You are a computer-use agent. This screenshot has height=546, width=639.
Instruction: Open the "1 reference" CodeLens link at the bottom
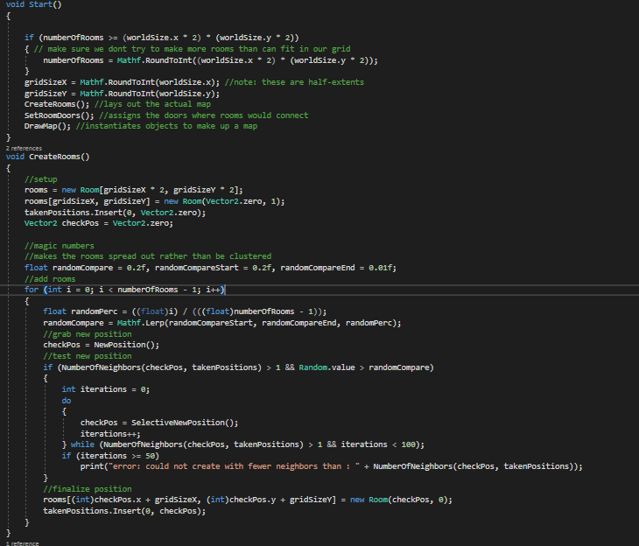pyautogui.click(x=23, y=543)
